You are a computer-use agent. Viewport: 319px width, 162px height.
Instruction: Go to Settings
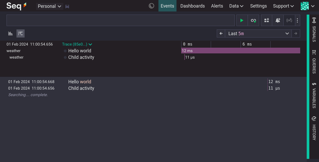258,6
